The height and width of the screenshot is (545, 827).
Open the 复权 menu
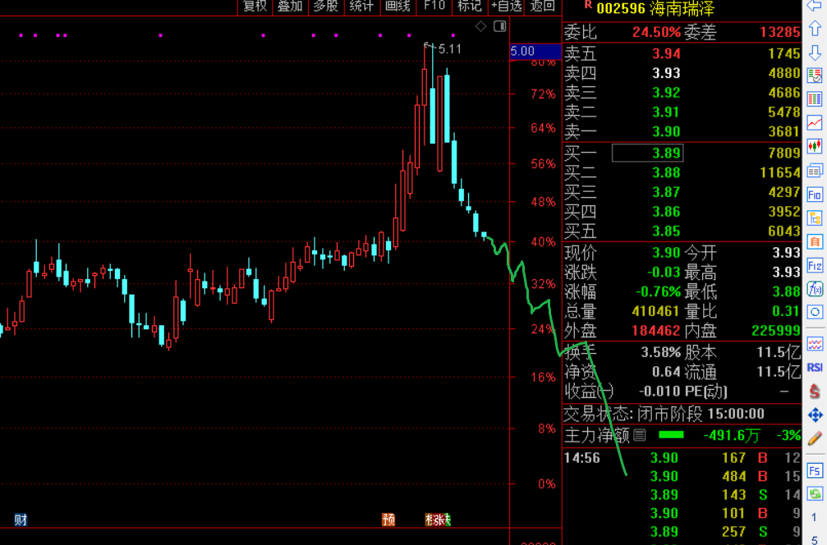tap(255, 6)
